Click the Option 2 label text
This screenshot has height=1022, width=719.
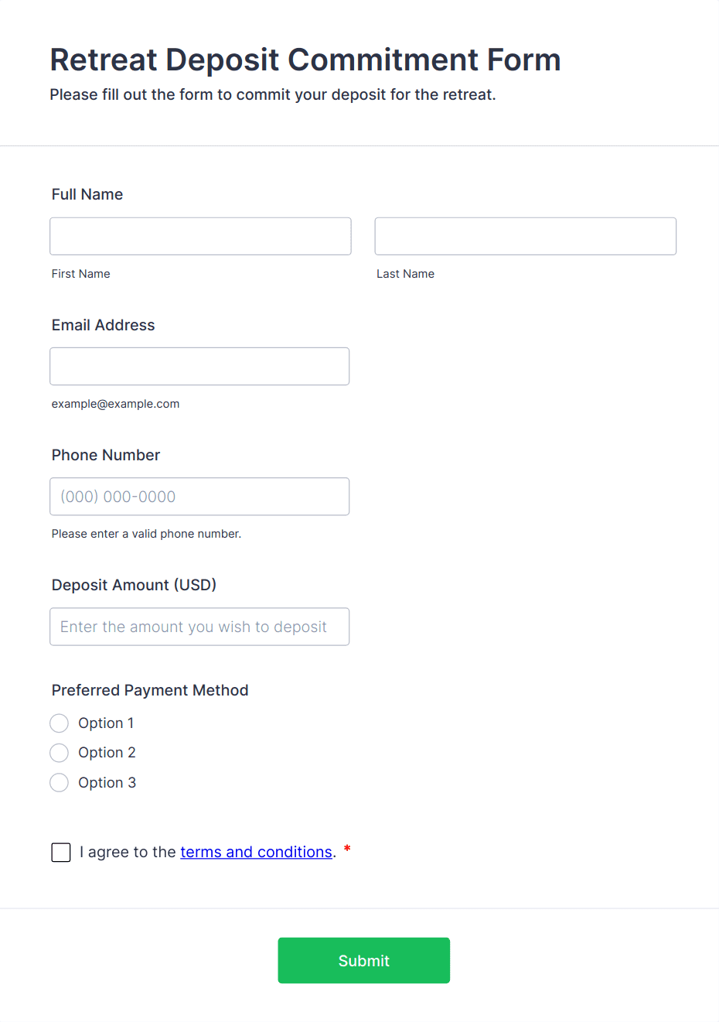pos(107,753)
